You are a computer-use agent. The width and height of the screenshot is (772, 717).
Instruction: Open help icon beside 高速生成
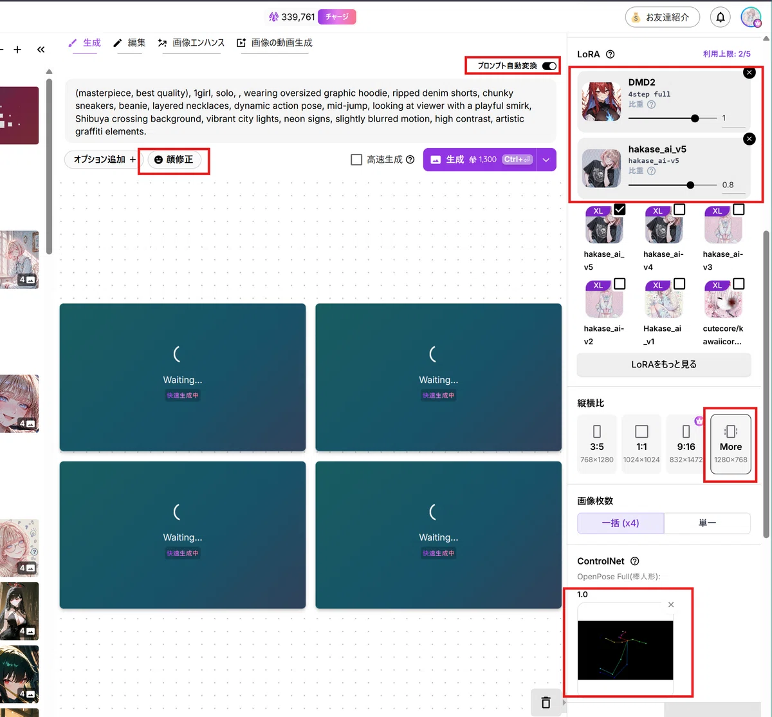(410, 160)
